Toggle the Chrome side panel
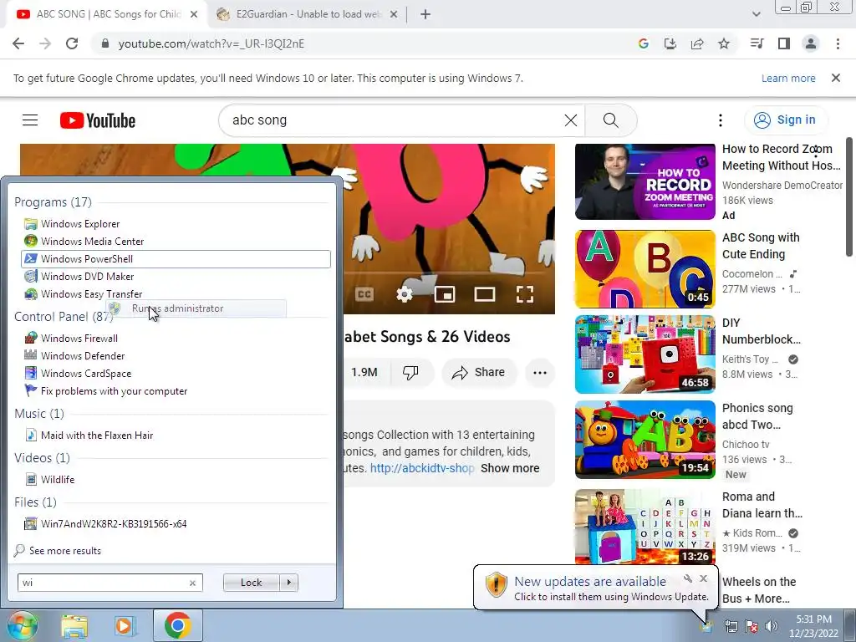Image resolution: width=856 pixels, height=642 pixels. pos(784,43)
